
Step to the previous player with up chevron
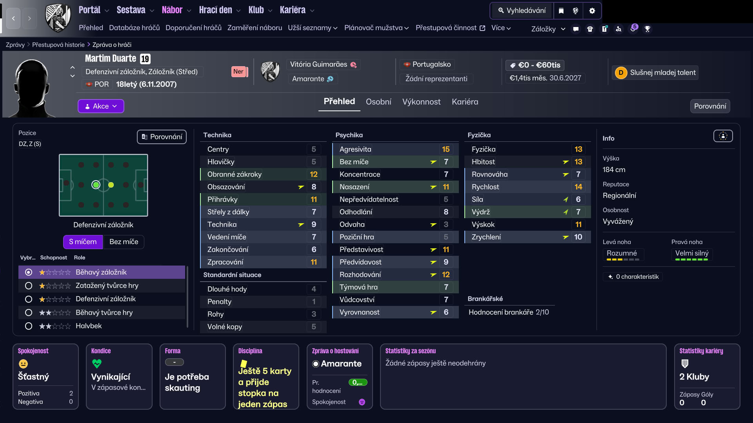(73, 67)
